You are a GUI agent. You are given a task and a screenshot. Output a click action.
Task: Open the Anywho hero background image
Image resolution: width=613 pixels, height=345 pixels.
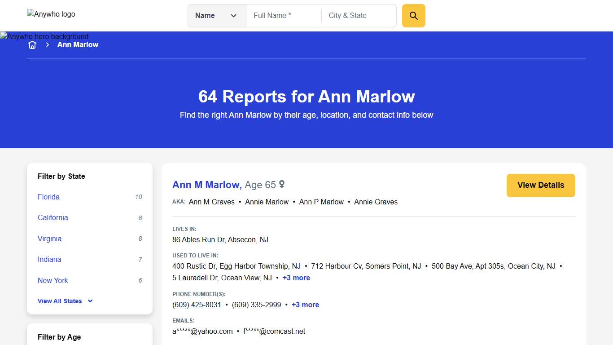coord(44,36)
